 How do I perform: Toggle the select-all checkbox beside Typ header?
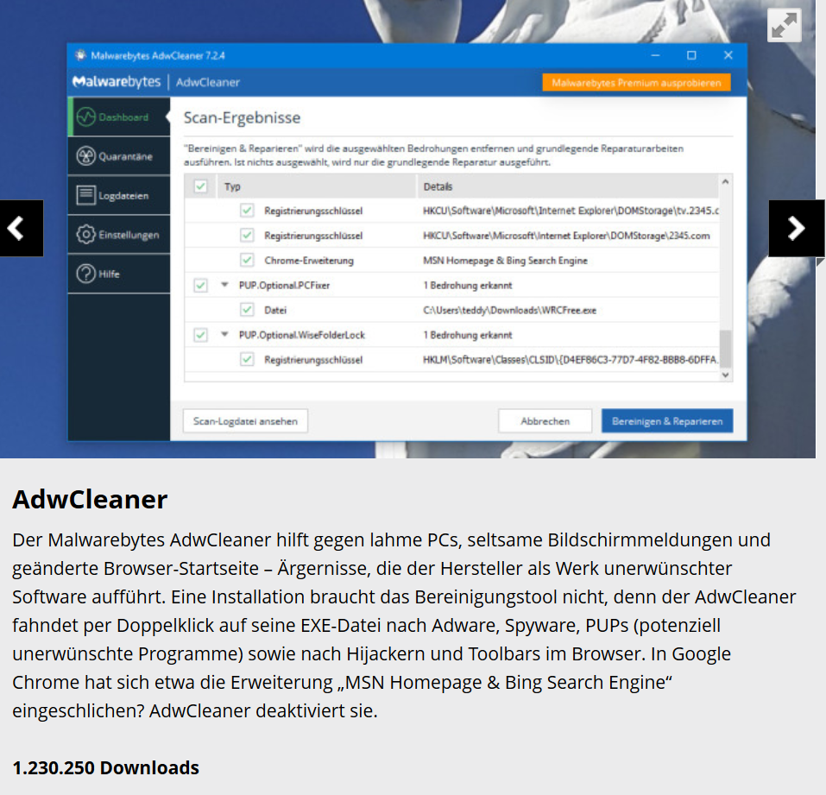point(200,186)
